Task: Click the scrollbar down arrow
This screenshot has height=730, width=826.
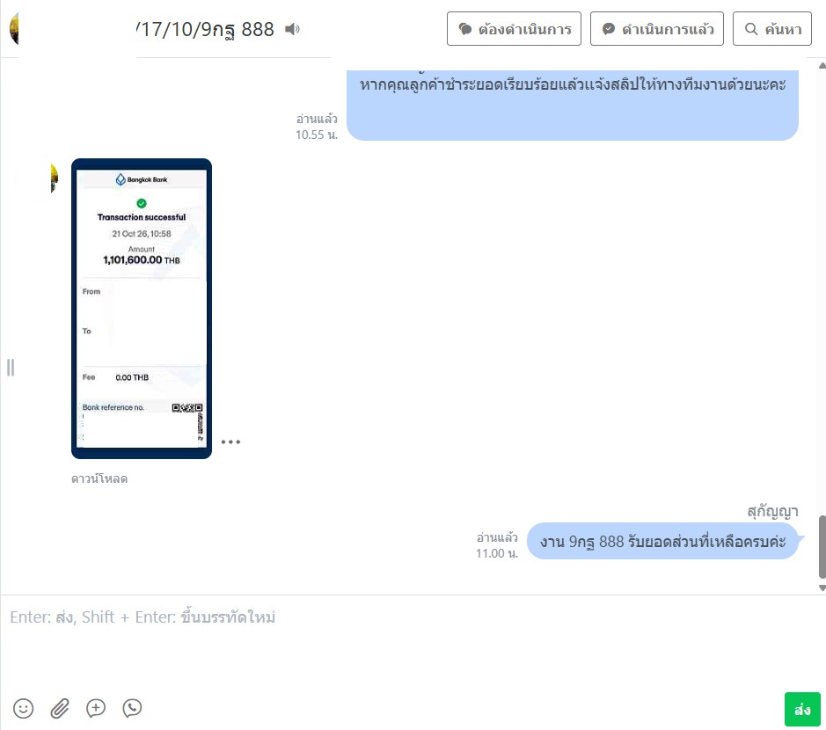Action: point(822,588)
